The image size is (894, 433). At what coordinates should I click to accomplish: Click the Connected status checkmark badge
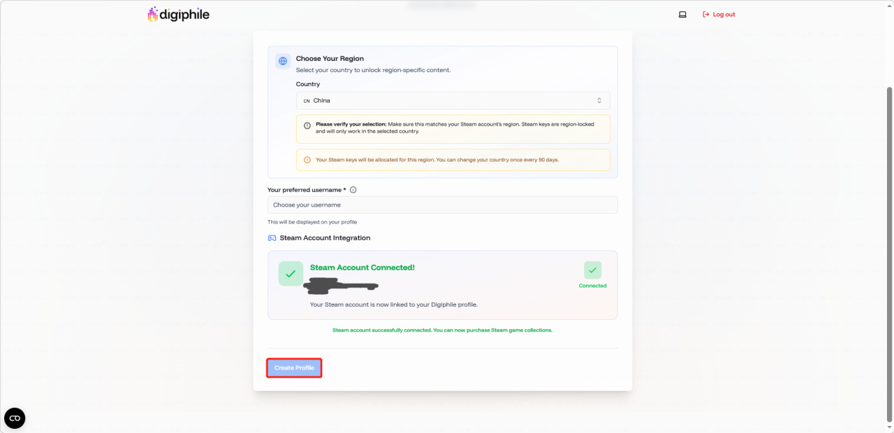click(592, 270)
